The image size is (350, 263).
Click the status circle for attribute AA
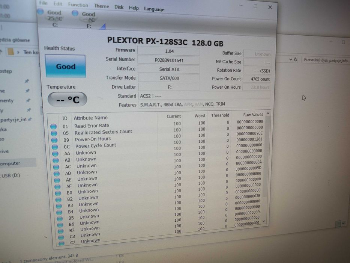[55, 154]
